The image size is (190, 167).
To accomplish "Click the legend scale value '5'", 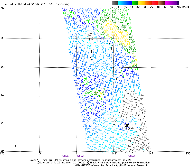I will point(119,7).
